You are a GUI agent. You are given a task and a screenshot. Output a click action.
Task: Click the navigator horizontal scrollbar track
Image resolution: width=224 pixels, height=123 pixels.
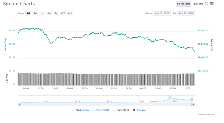106,104
